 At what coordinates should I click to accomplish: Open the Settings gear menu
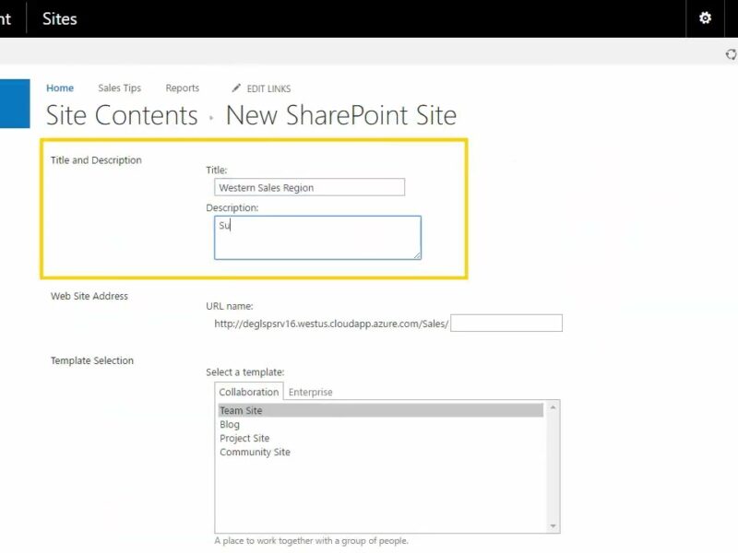point(706,18)
